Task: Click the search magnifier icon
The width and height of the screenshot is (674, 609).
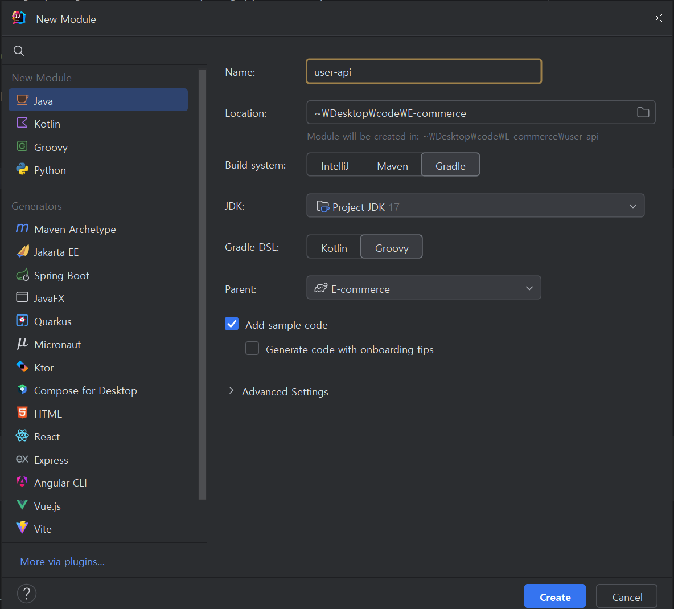Action: point(18,51)
